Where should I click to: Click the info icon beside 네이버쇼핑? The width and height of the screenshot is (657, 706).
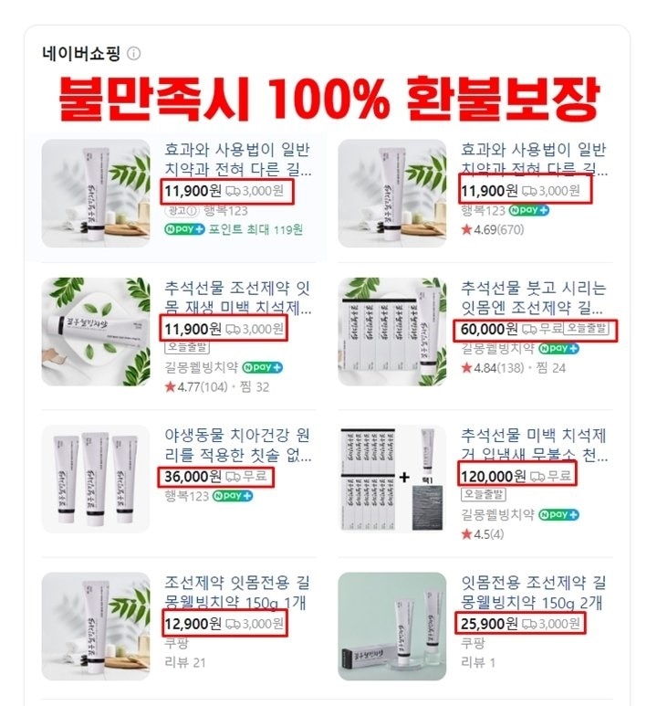[133, 54]
